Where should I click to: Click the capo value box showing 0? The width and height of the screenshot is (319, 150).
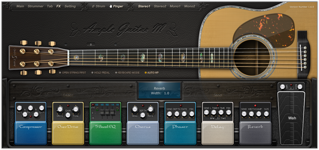(x=91, y=45)
